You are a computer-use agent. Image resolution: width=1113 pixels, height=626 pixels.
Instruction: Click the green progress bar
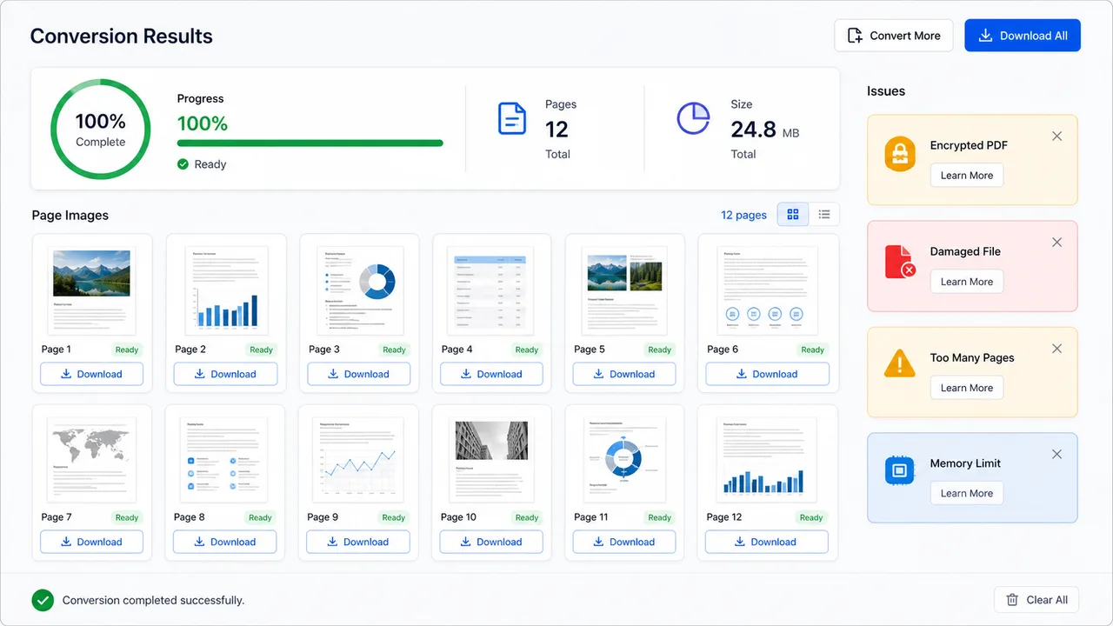pyautogui.click(x=310, y=143)
